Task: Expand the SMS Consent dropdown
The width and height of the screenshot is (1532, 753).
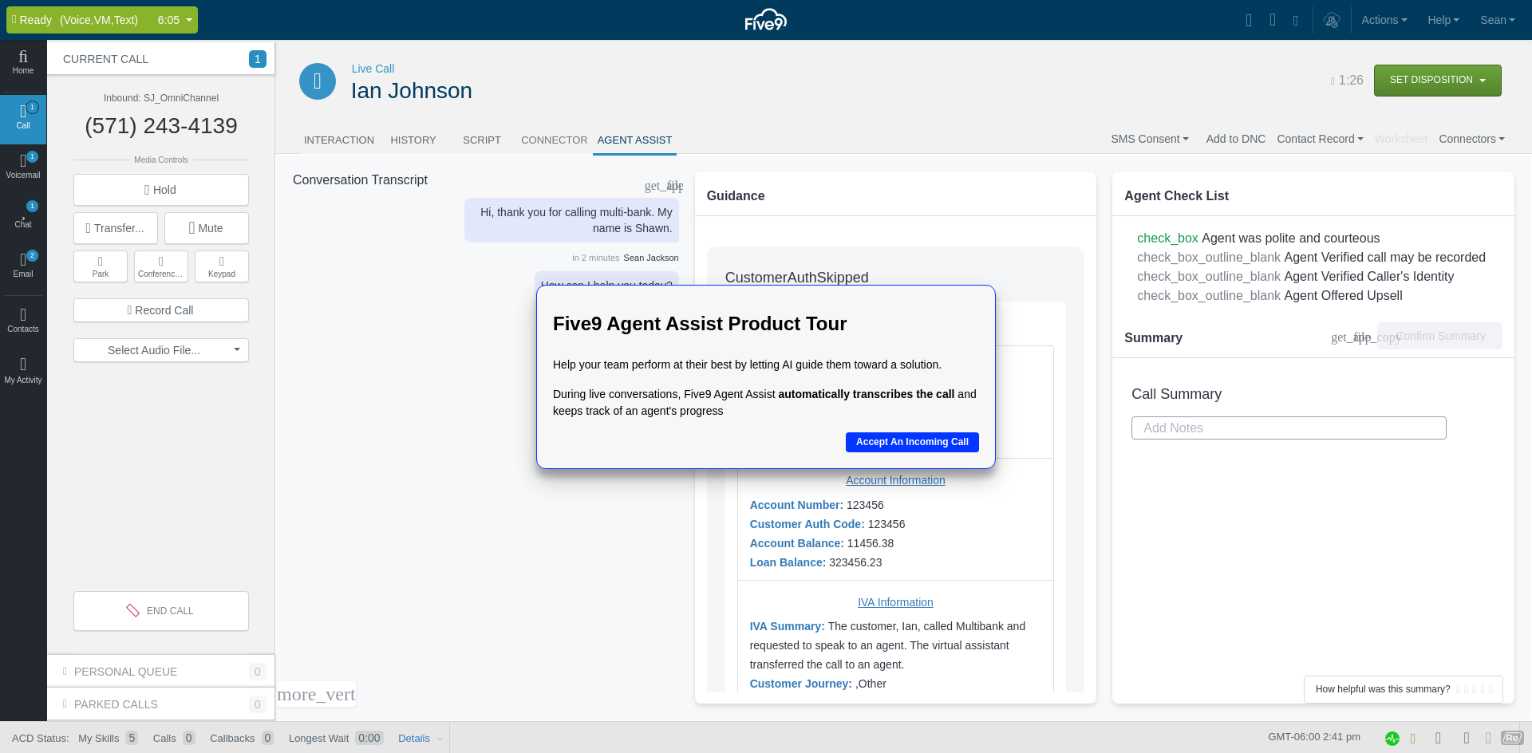Action: coord(1149,139)
